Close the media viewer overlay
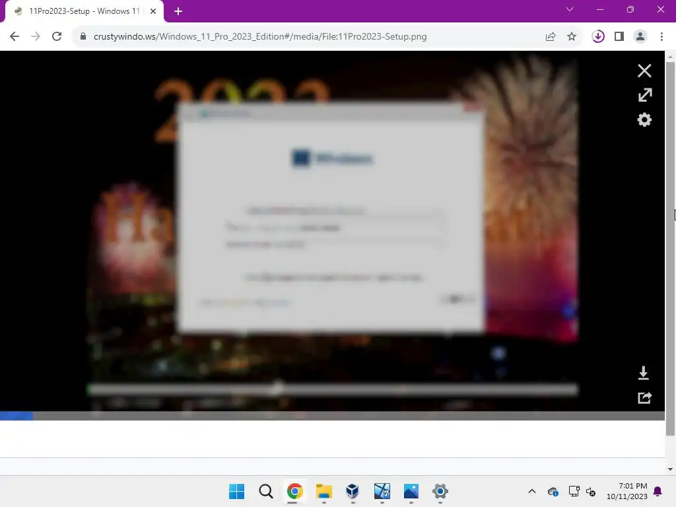Image resolution: width=676 pixels, height=507 pixels. point(644,71)
